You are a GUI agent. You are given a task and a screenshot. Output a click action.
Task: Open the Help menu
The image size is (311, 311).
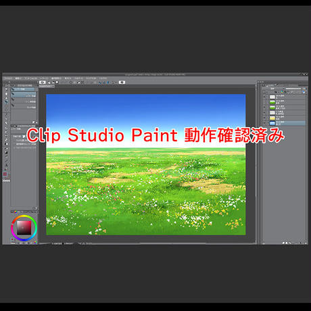(x=103, y=78)
